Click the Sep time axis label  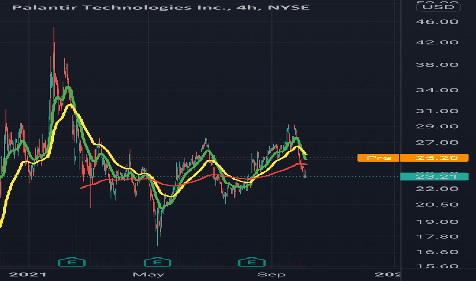pyautogui.click(x=272, y=275)
